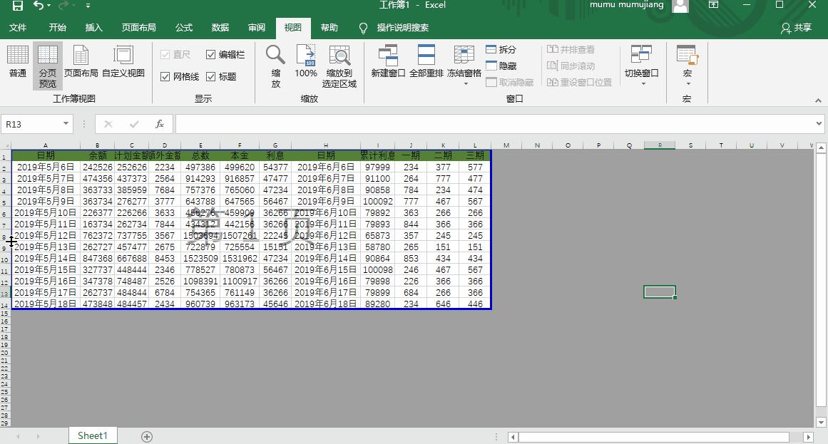Open the 切换窗口 dropdown

[641, 64]
